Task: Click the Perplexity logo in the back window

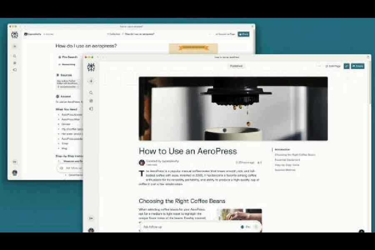Action: point(15,35)
